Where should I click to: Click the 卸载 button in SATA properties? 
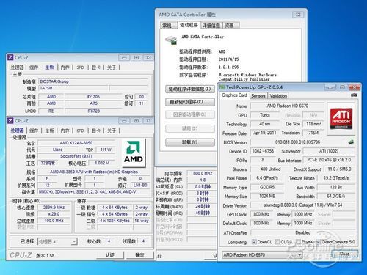[190, 142]
